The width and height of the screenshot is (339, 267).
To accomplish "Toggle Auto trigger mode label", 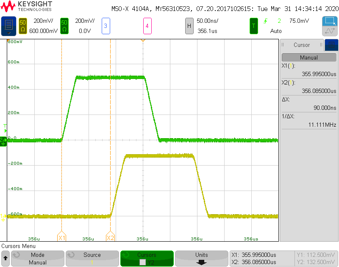I will click(x=276, y=31).
